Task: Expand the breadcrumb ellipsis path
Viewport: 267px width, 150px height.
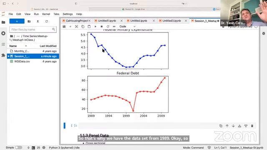Action: click(18, 36)
